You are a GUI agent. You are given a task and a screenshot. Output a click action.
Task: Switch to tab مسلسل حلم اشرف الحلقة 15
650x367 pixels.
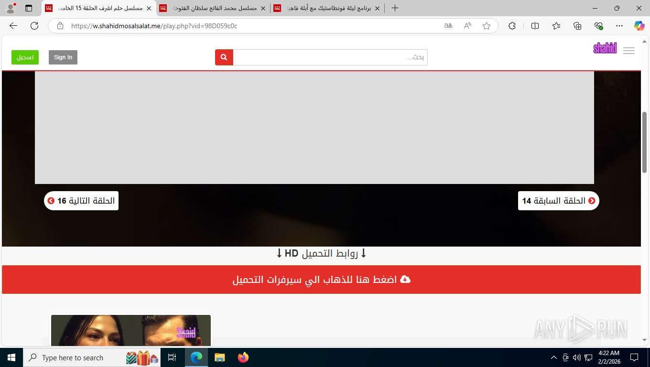[x=99, y=8]
